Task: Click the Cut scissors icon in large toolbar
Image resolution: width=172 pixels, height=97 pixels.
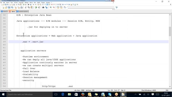Action: pyautogui.click(x=26, y=8)
